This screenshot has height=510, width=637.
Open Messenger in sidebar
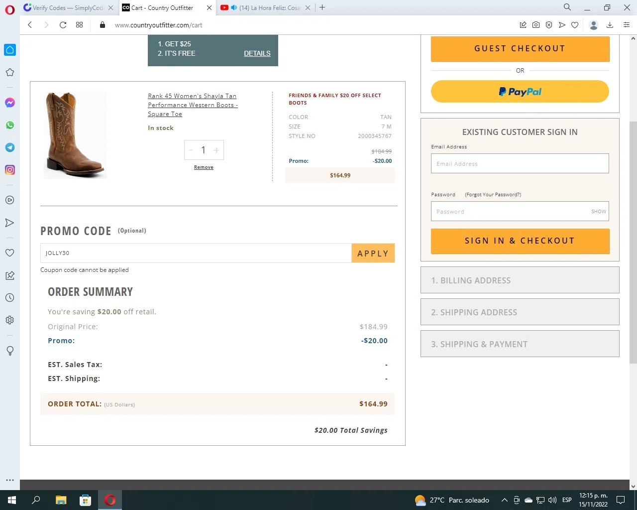9,103
